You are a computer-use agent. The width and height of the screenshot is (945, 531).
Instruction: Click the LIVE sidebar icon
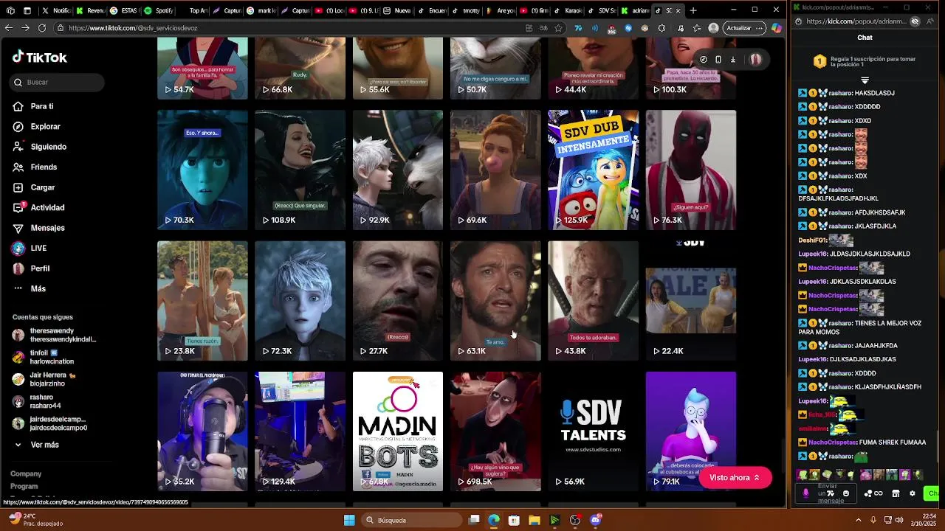[18, 249]
